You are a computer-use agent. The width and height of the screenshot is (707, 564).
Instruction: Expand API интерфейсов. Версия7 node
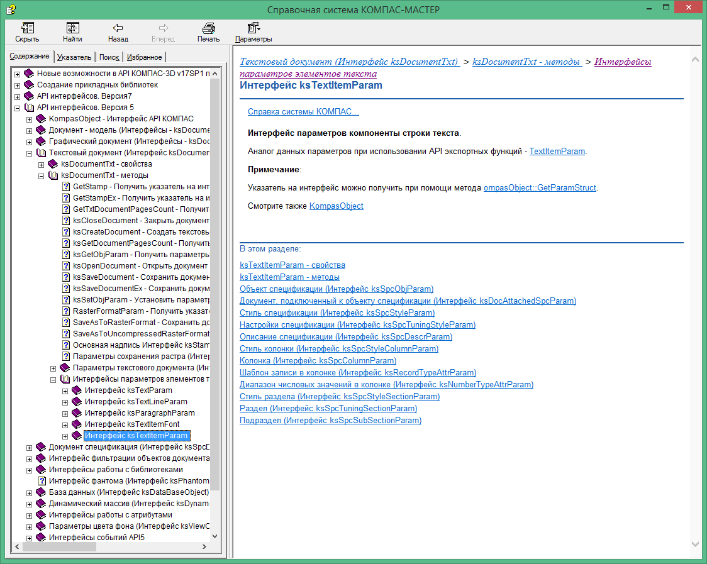[x=17, y=96]
